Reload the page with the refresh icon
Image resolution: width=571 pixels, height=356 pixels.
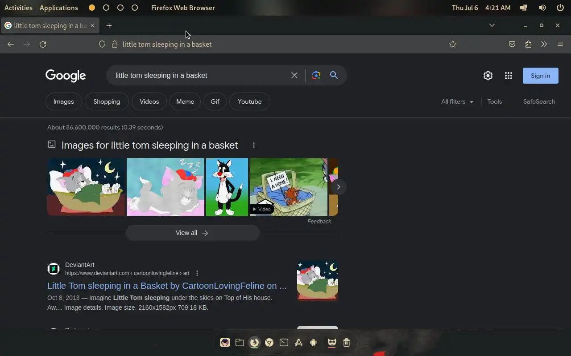tap(43, 44)
